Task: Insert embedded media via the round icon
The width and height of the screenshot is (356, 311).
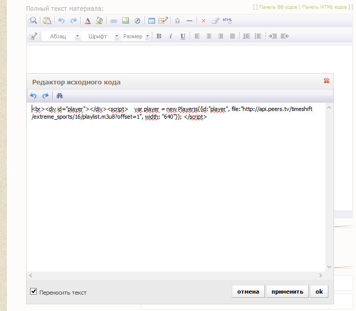Action: 138,21
